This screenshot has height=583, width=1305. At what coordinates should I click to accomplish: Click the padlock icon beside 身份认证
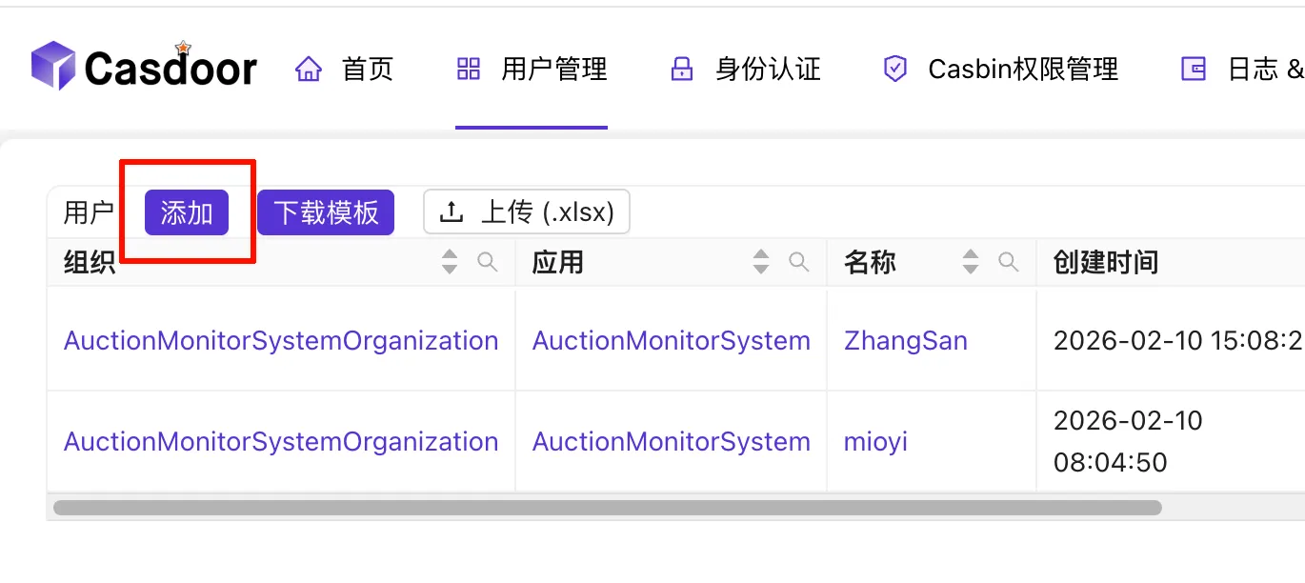click(680, 68)
